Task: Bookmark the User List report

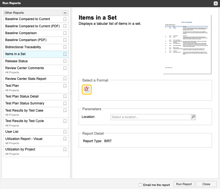Action: (x=65, y=132)
